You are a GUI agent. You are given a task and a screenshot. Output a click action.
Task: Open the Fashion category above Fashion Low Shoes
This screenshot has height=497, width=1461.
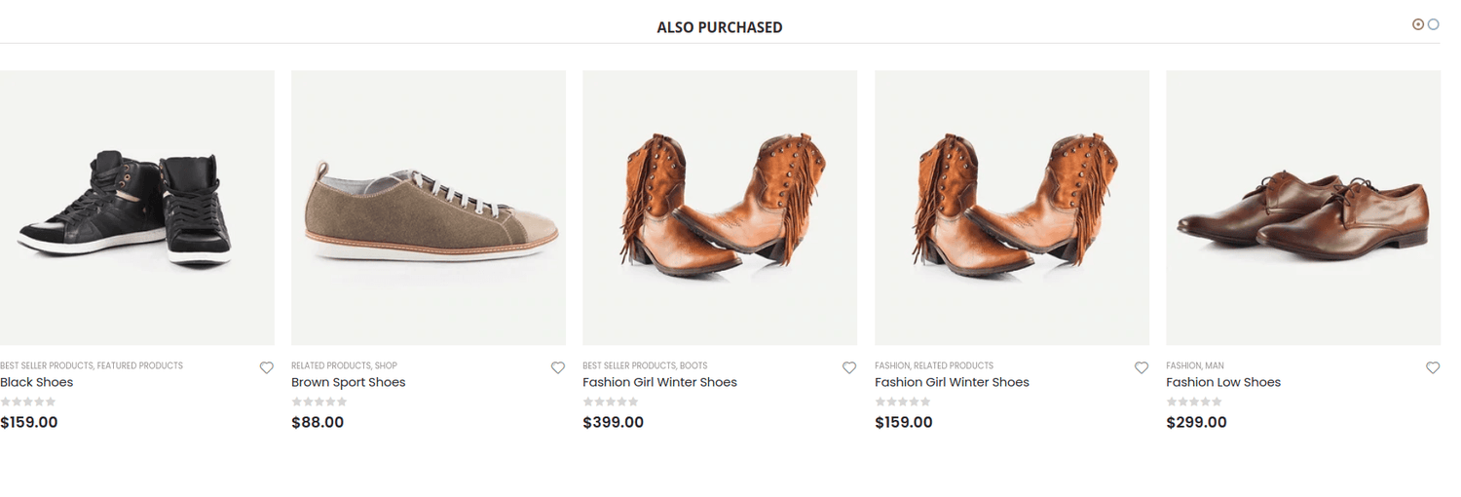tap(1182, 365)
